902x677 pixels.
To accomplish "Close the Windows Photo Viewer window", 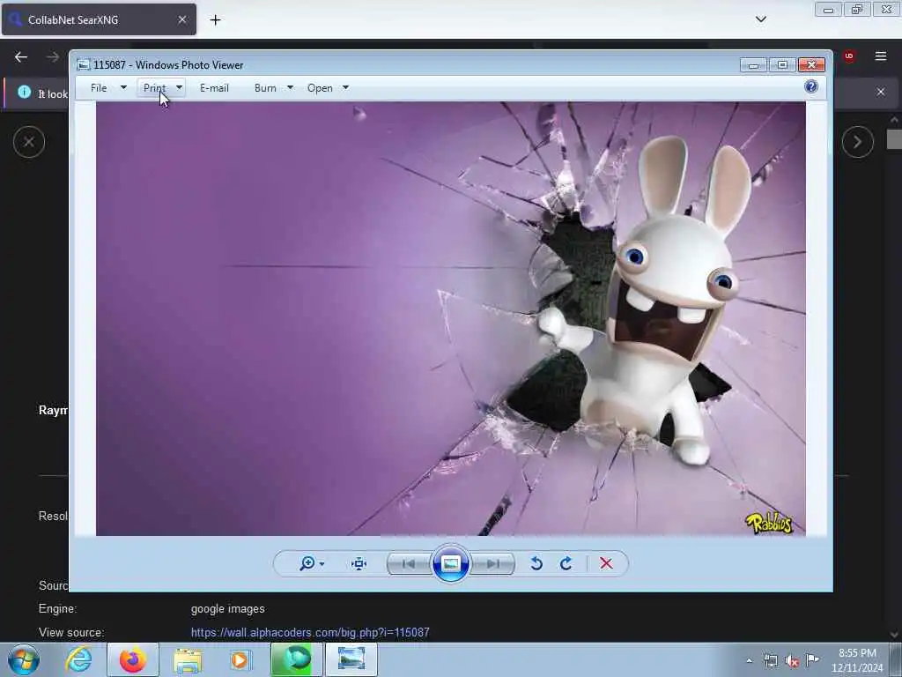I will 811,65.
